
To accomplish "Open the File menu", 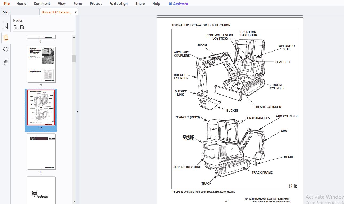I will pos(7,3).
